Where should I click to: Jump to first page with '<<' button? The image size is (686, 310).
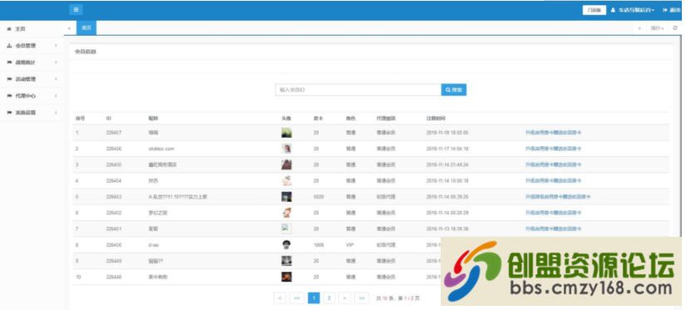(x=297, y=298)
